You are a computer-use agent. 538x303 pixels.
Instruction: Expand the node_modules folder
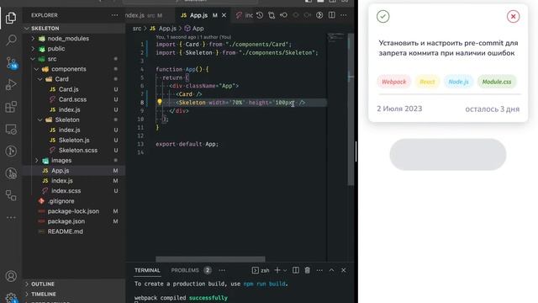pyautogui.click(x=68, y=39)
